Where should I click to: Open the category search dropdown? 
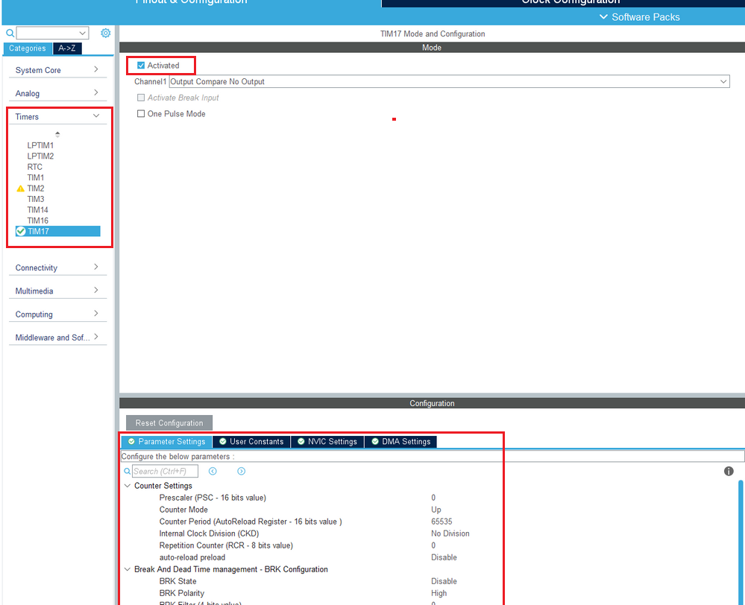click(x=83, y=34)
